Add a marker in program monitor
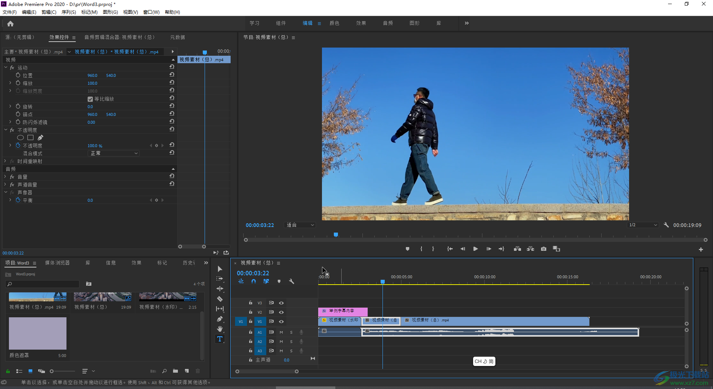 [x=408, y=249]
